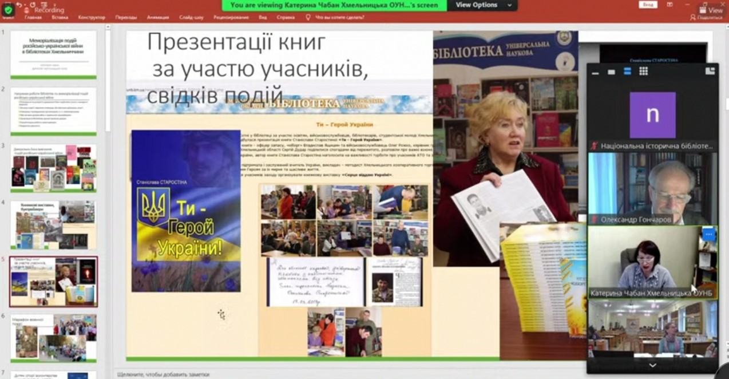Open the Слайд-шоу ribbon tab

click(191, 17)
